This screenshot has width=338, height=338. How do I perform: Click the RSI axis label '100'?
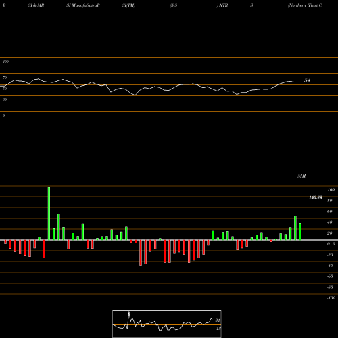[5, 62]
